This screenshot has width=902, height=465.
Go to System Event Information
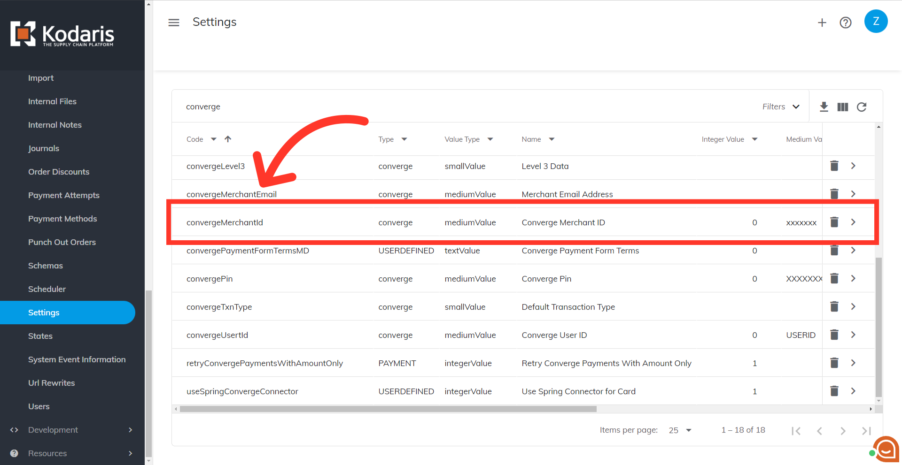coord(77,359)
